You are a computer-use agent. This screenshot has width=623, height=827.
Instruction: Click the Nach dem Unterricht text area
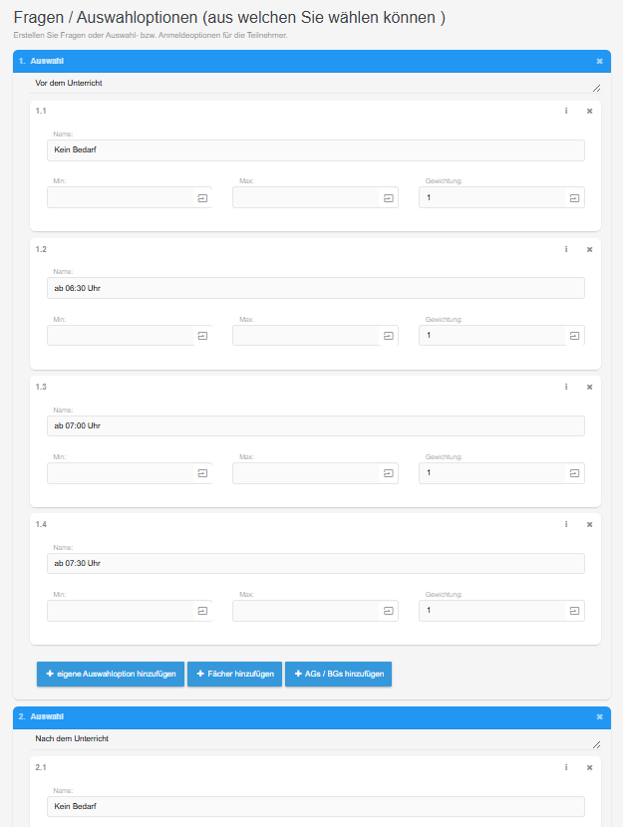coord(309,738)
